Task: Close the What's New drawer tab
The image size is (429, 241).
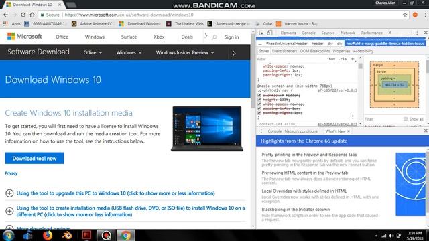Action: [x=349, y=131]
